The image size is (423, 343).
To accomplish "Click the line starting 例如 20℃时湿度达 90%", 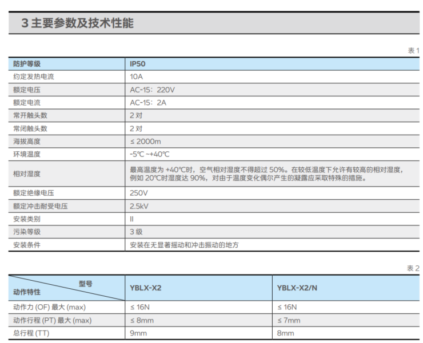I will point(249,178).
